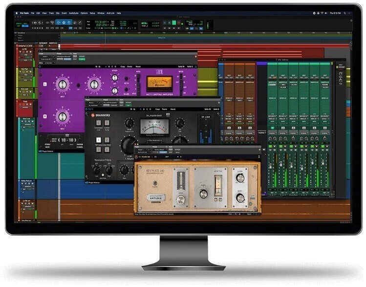Viewport: 366px width, 287px height.
Task: Turn the BLEND knob on Rev Plate-140
Action: 240,178
